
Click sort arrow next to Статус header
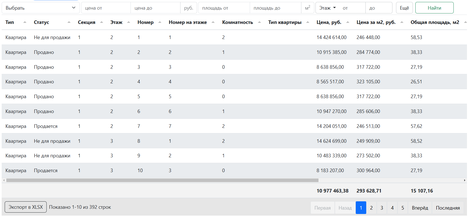[x=69, y=22]
